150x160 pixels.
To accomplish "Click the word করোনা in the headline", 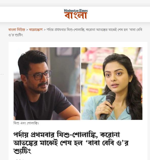I will pyautogui.click(x=110, y=135).
